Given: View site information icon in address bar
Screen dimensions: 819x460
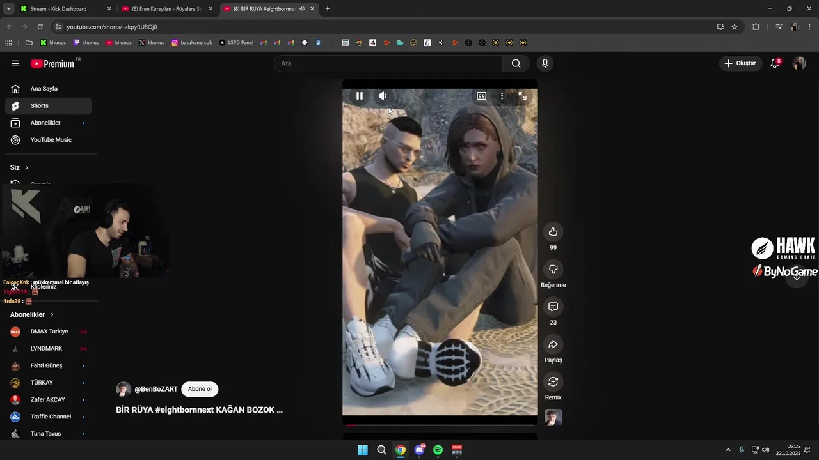Looking at the screenshot, I should coord(58,27).
